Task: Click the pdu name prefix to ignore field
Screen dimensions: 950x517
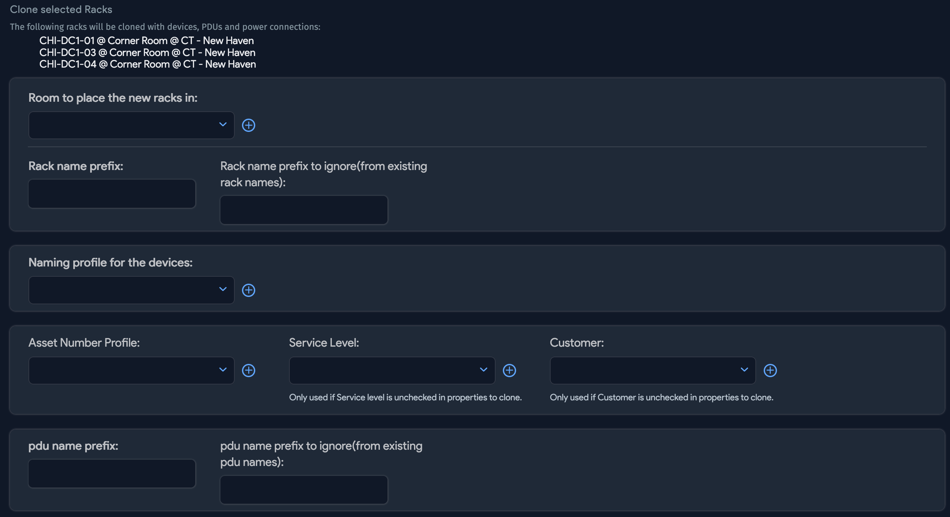Action: [x=304, y=490]
